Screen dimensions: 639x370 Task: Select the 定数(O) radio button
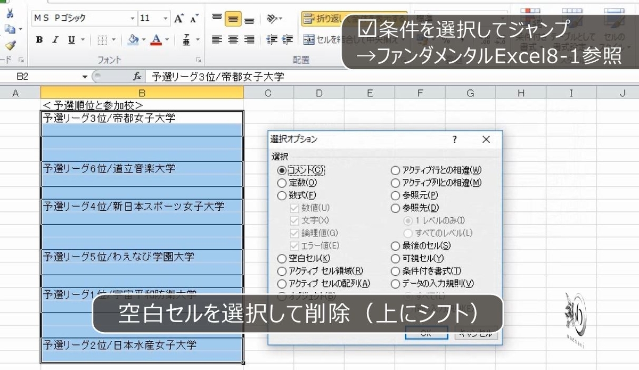[282, 183]
